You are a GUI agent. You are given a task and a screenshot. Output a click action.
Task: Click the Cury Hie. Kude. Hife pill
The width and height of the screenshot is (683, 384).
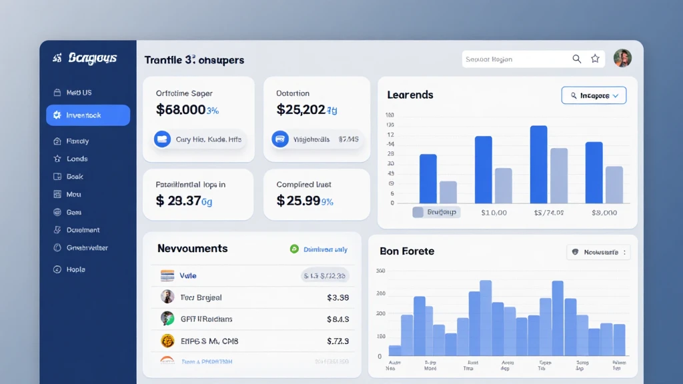click(199, 139)
